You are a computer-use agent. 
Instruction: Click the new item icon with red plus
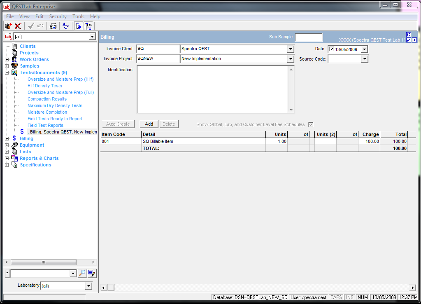tap(8, 26)
